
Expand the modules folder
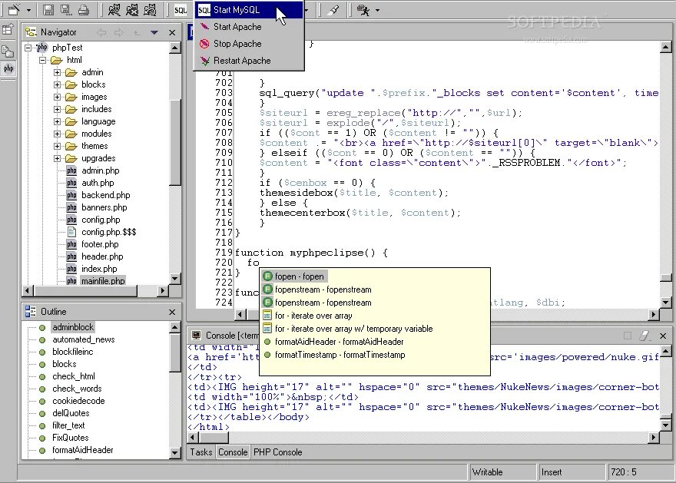pos(57,134)
